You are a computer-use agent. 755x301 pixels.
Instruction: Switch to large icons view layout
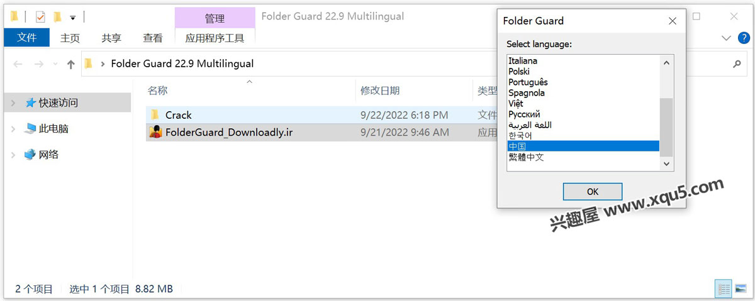click(x=740, y=289)
